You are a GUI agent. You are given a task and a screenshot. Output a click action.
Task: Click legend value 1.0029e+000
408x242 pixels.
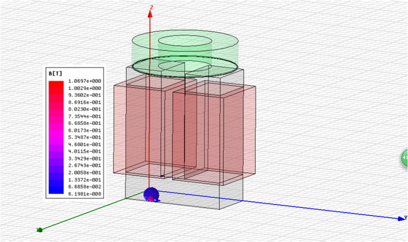85,88
